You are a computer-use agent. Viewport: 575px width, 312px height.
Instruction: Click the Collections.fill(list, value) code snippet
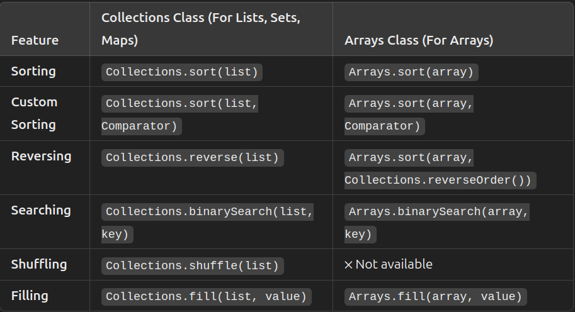coord(206,296)
